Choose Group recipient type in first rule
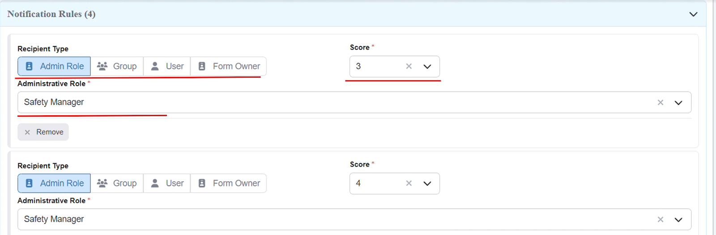 (117, 66)
